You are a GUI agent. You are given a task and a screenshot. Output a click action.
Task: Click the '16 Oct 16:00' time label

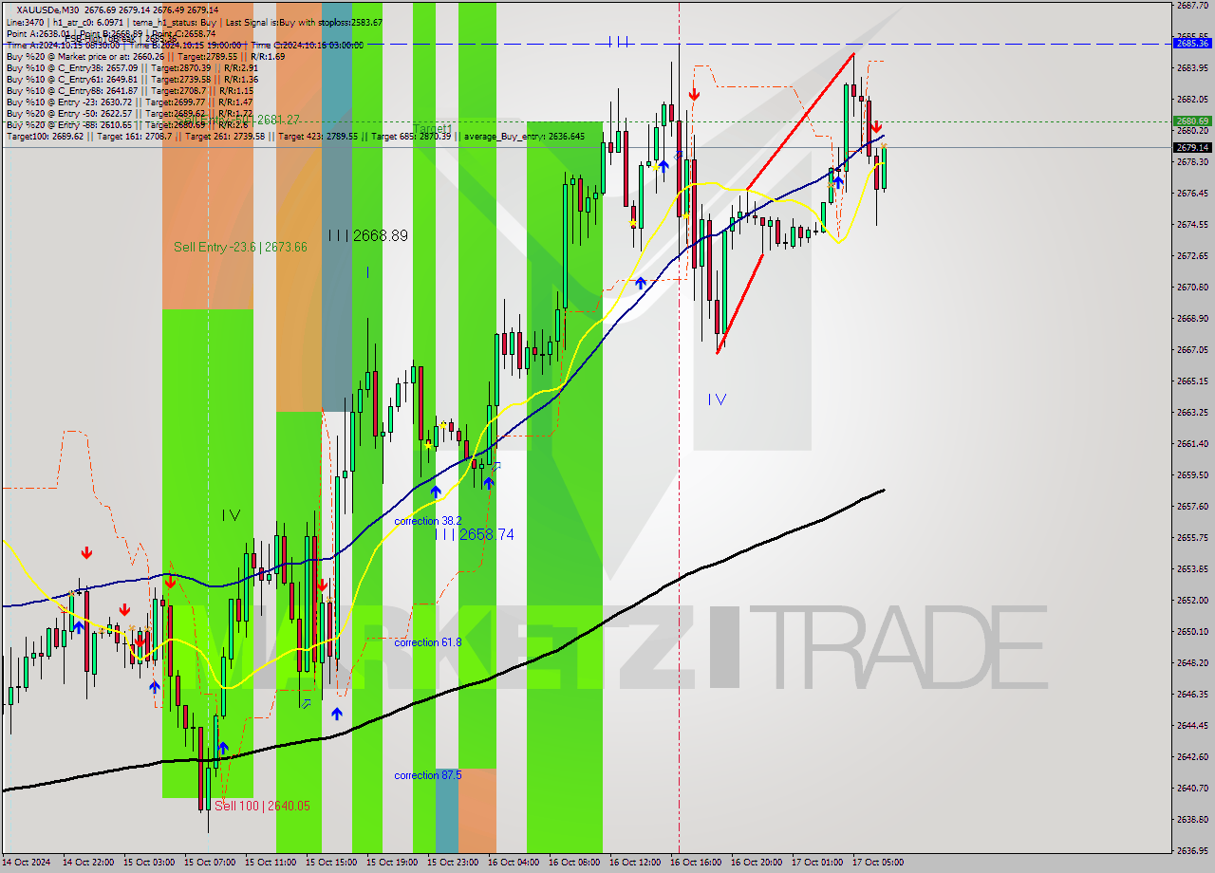pyautogui.click(x=695, y=863)
